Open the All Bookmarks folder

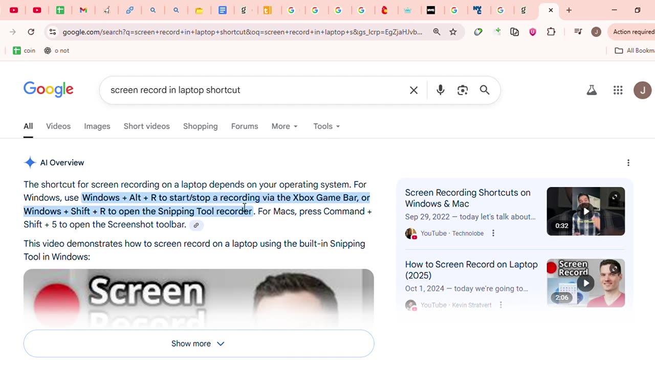[635, 51]
